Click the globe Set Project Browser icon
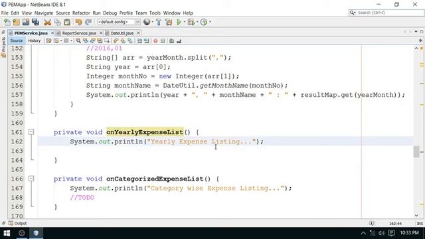 (x=147, y=22)
